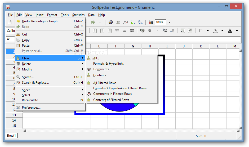249x147 pixels.
Task: Open the Insert menu
Action: coord(39,15)
